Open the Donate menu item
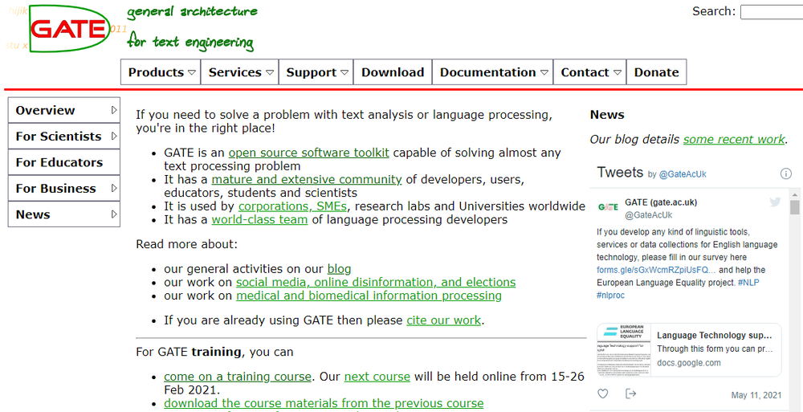Screen dimensions: 803x412 (657, 71)
